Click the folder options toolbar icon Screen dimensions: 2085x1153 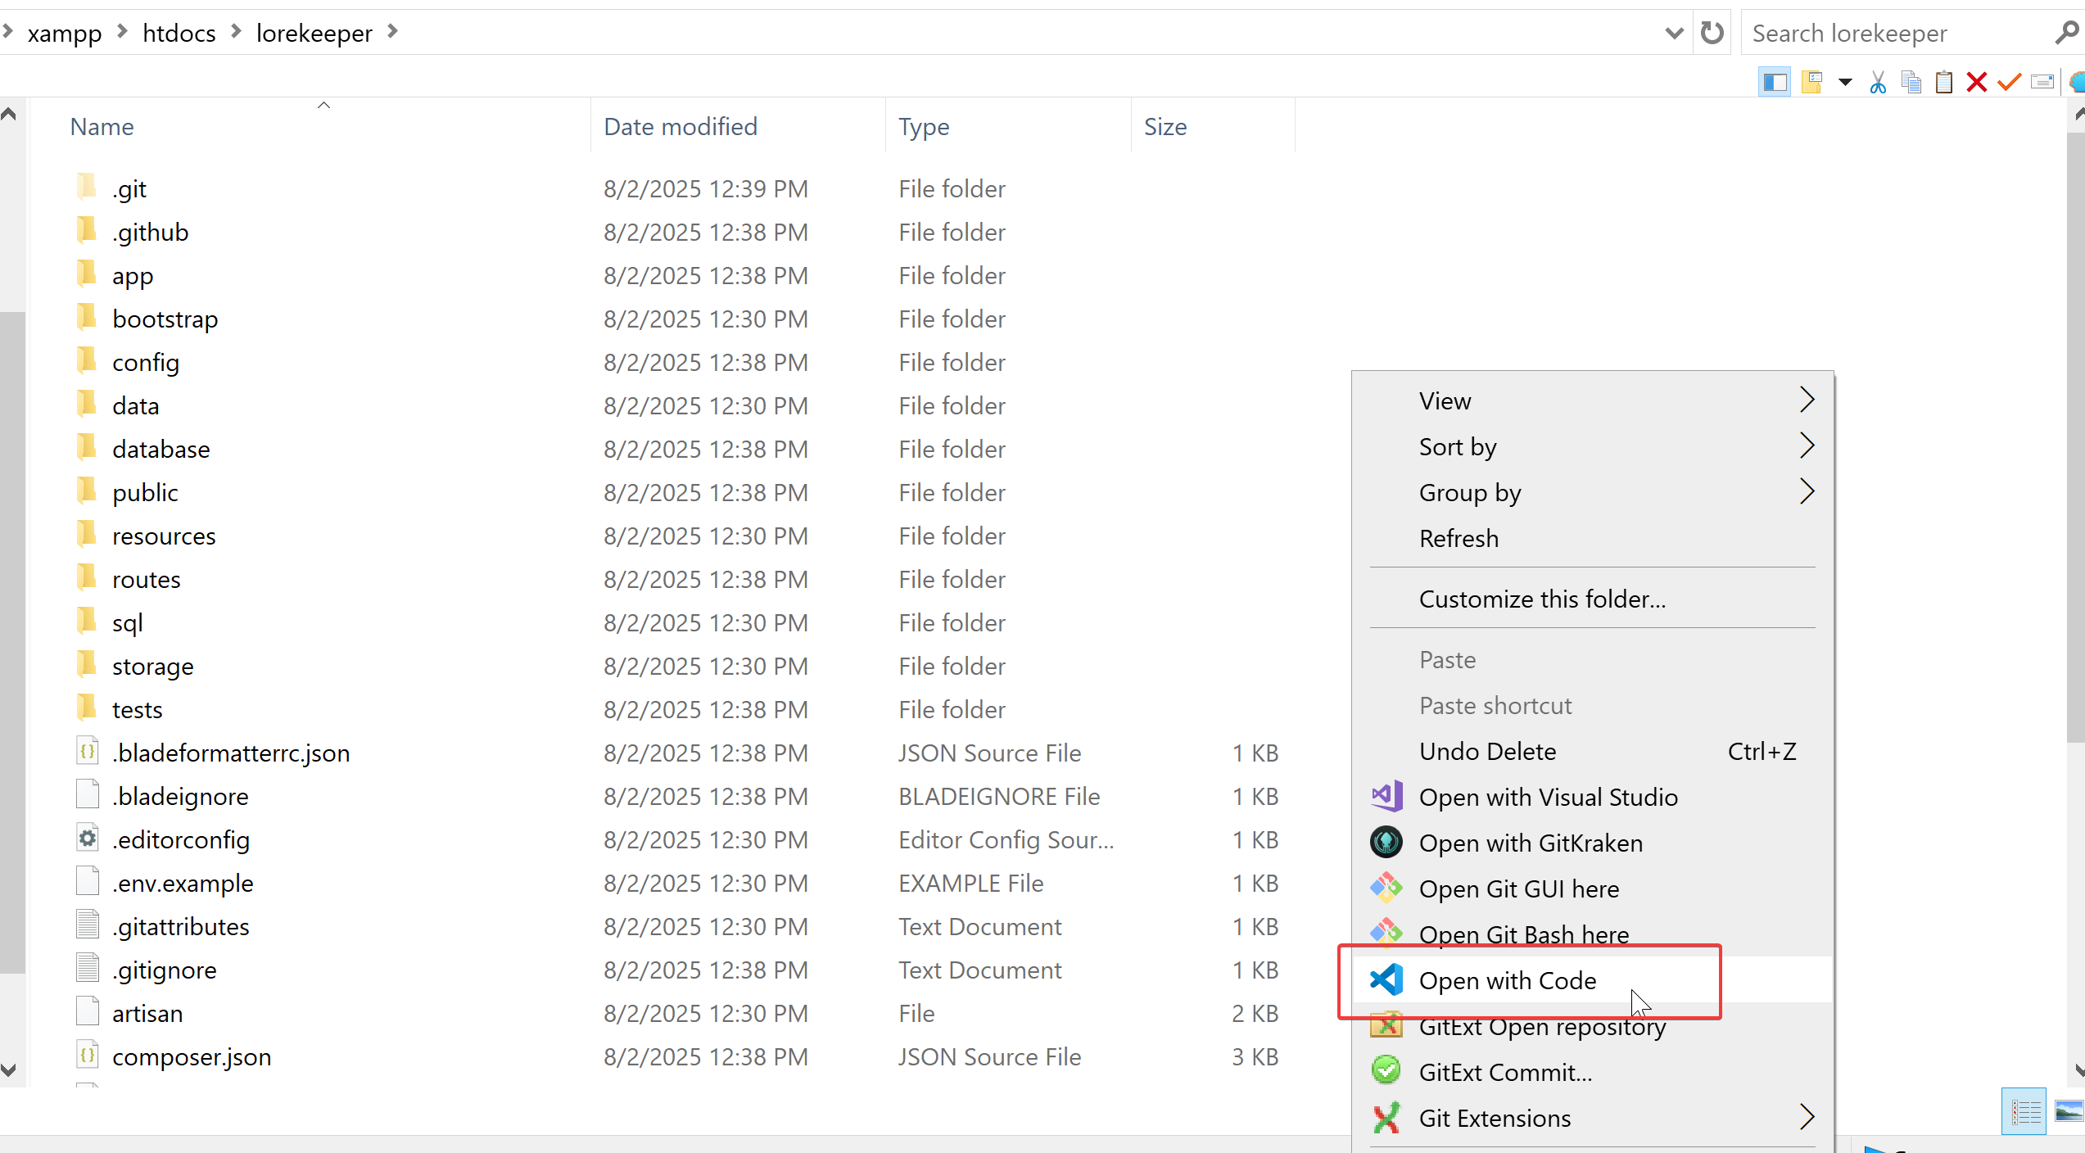pyautogui.click(x=1811, y=82)
